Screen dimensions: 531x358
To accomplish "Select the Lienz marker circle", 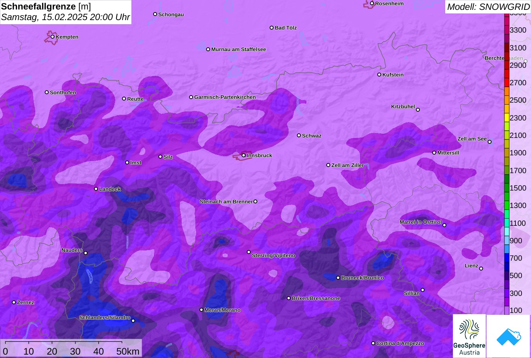I will pos(481,269).
